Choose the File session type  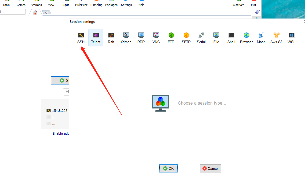coord(216,38)
